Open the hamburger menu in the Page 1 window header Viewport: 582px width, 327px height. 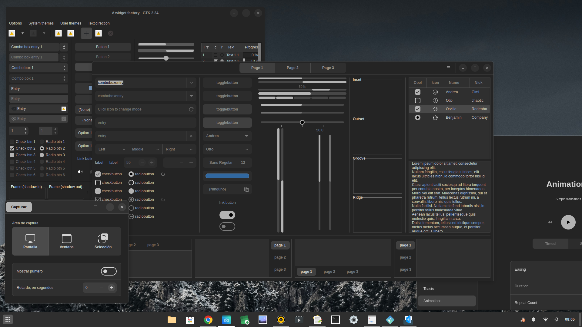click(449, 68)
